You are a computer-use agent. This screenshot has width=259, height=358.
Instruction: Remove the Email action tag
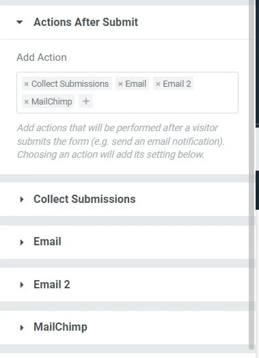120,84
